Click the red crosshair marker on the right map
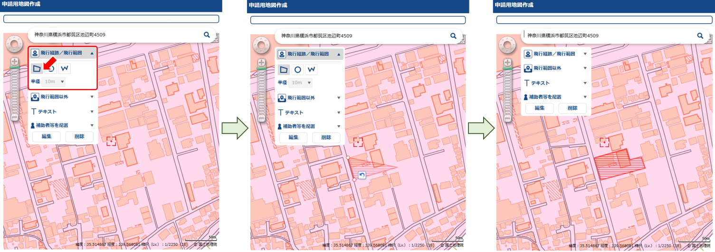This screenshot has height=252, width=715. (604, 142)
